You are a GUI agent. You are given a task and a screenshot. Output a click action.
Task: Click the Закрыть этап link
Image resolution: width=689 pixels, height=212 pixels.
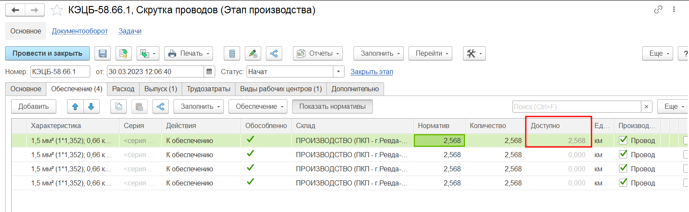point(372,72)
